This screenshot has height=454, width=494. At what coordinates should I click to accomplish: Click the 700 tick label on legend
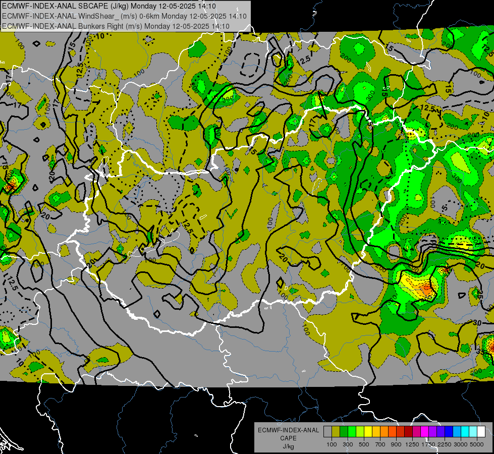click(380, 444)
